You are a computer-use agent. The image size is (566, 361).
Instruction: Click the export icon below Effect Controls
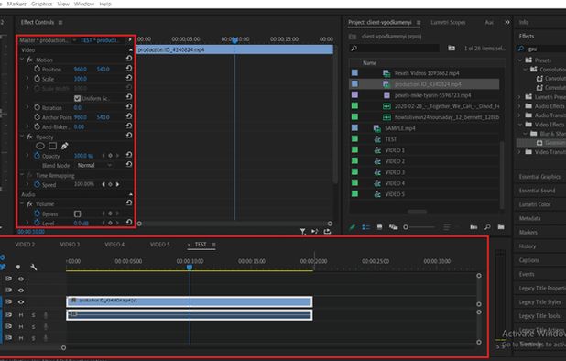[x=327, y=232]
